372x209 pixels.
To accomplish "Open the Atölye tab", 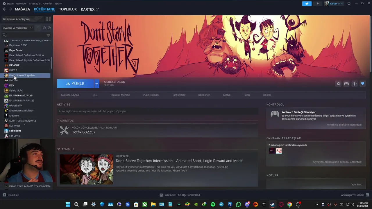I will coord(227,95).
